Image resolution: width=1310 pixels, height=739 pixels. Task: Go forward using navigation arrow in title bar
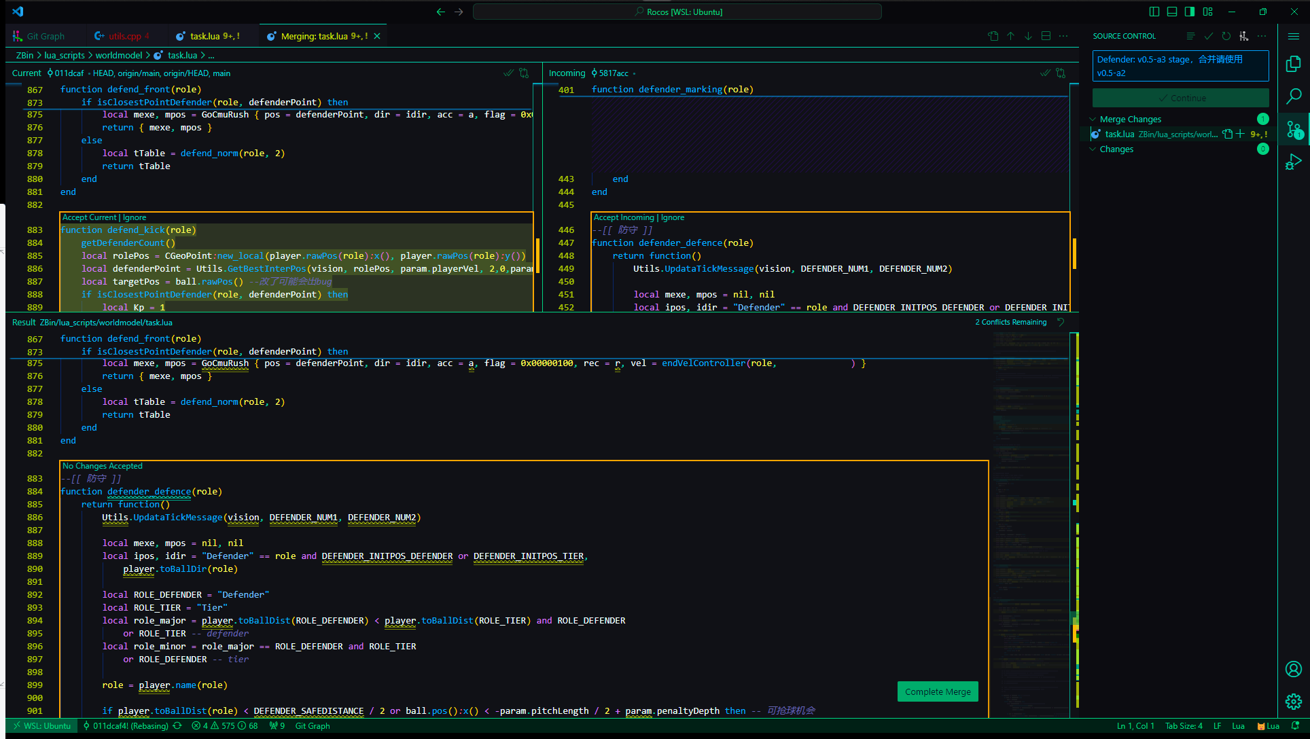coord(459,12)
